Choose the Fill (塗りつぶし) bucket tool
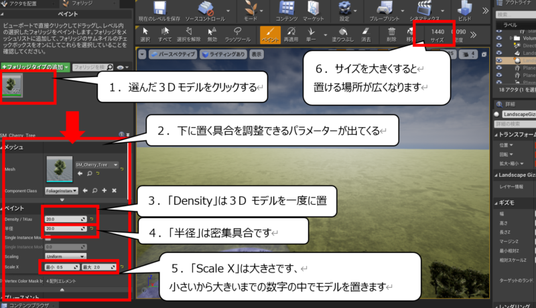The height and width of the screenshot is (308, 536). 342,35
